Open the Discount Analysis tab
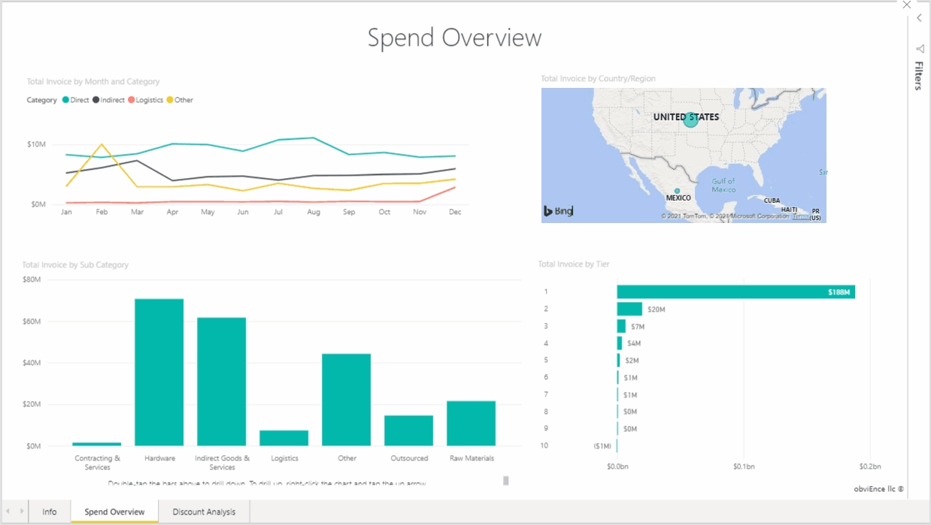Image resolution: width=931 pixels, height=525 pixels. [204, 511]
